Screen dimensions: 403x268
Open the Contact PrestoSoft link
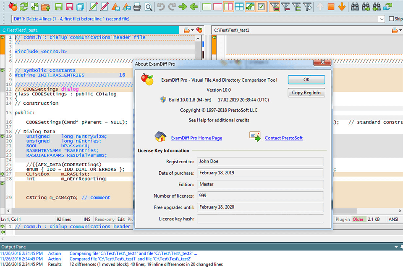[x=284, y=138]
